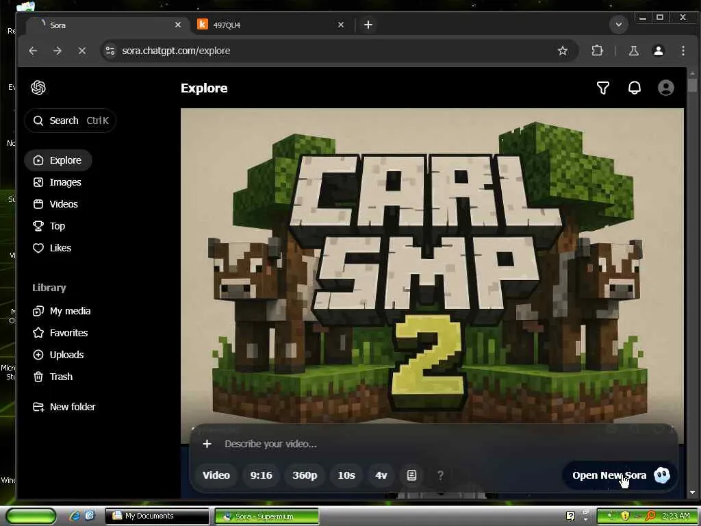701x526 pixels.
Task: Click the taskbar clock 2:23 AM
Action: click(676, 516)
